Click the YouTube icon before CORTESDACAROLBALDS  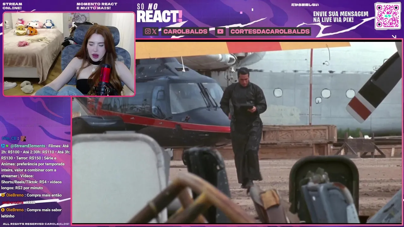pos(220,31)
